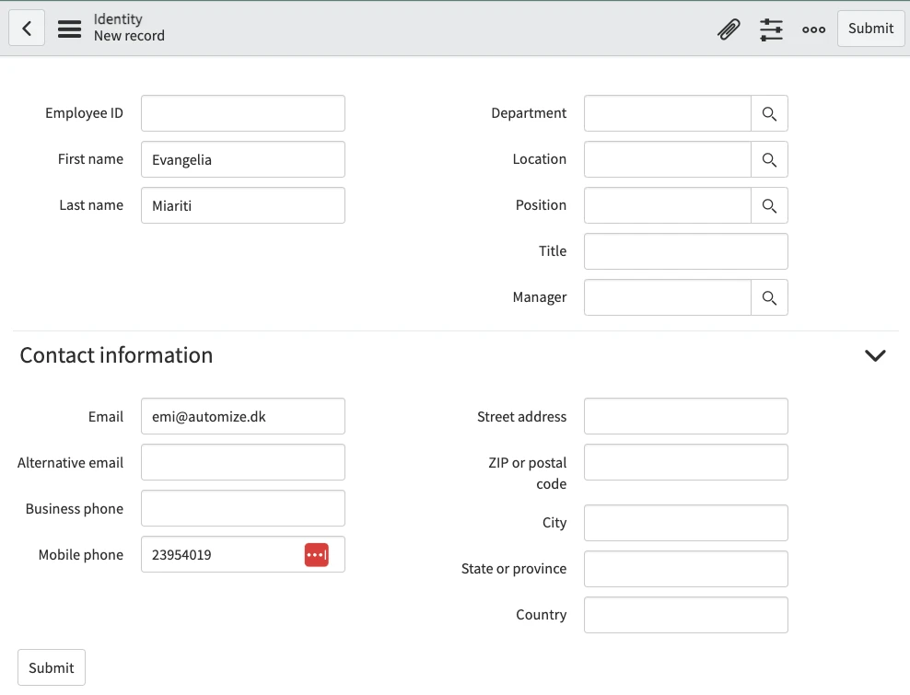The height and width of the screenshot is (695, 910).
Task: Click the Location lookup search icon
Action: click(x=769, y=160)
